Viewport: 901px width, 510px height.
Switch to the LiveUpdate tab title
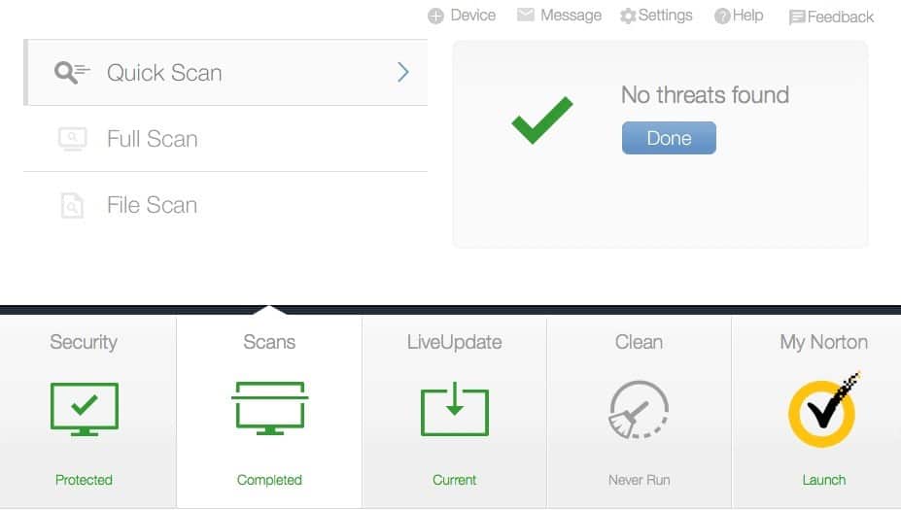455,342
